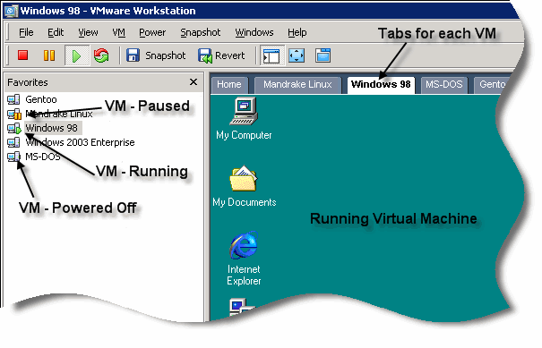The height and width of the screenshot is (348, 542).
Task: Switch to the Home tab
Action: [x=229, y=85]
